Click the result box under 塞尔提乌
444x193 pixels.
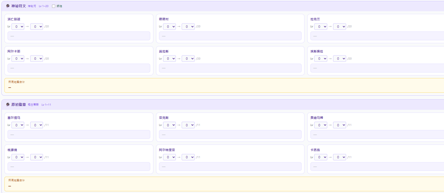tap(79, 134)
